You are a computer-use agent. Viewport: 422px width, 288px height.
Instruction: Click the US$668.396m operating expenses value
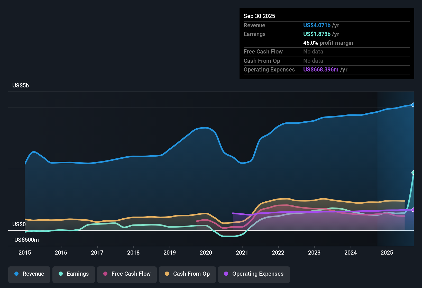click(x=320, y=69)
